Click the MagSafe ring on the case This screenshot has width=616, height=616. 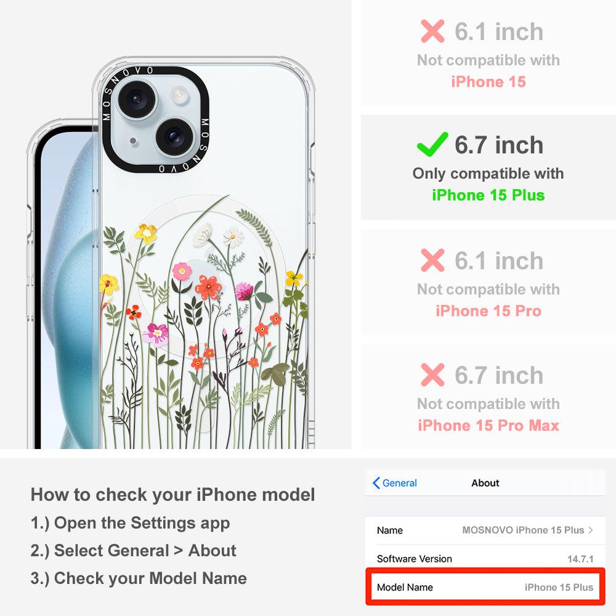point(204,275)
